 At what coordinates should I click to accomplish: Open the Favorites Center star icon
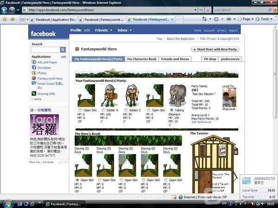tap(5, 19)
